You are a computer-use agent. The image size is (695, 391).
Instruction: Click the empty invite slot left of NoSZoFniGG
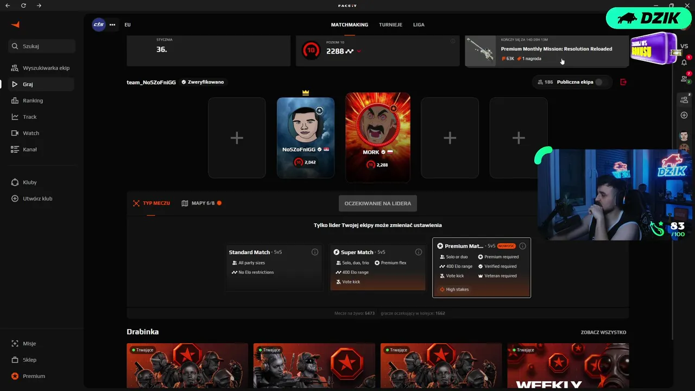[x=237, y=138]
